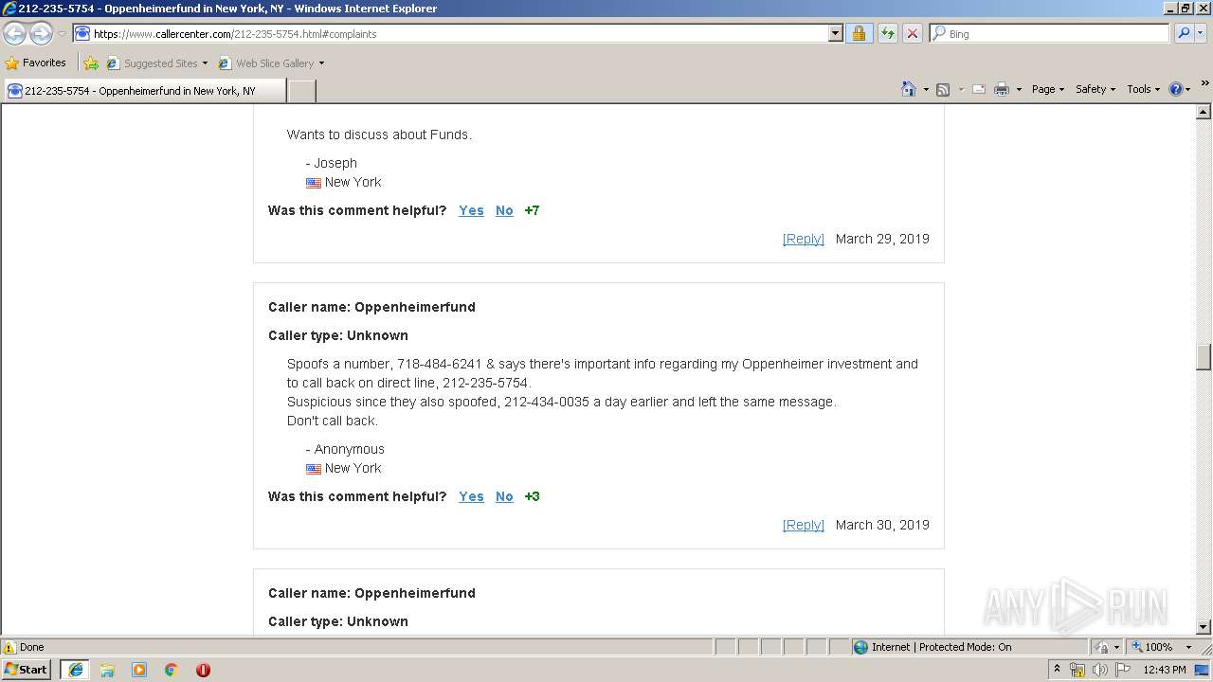Open a new blank tab
Screen dimensions: 1213x682
[301, 91]
